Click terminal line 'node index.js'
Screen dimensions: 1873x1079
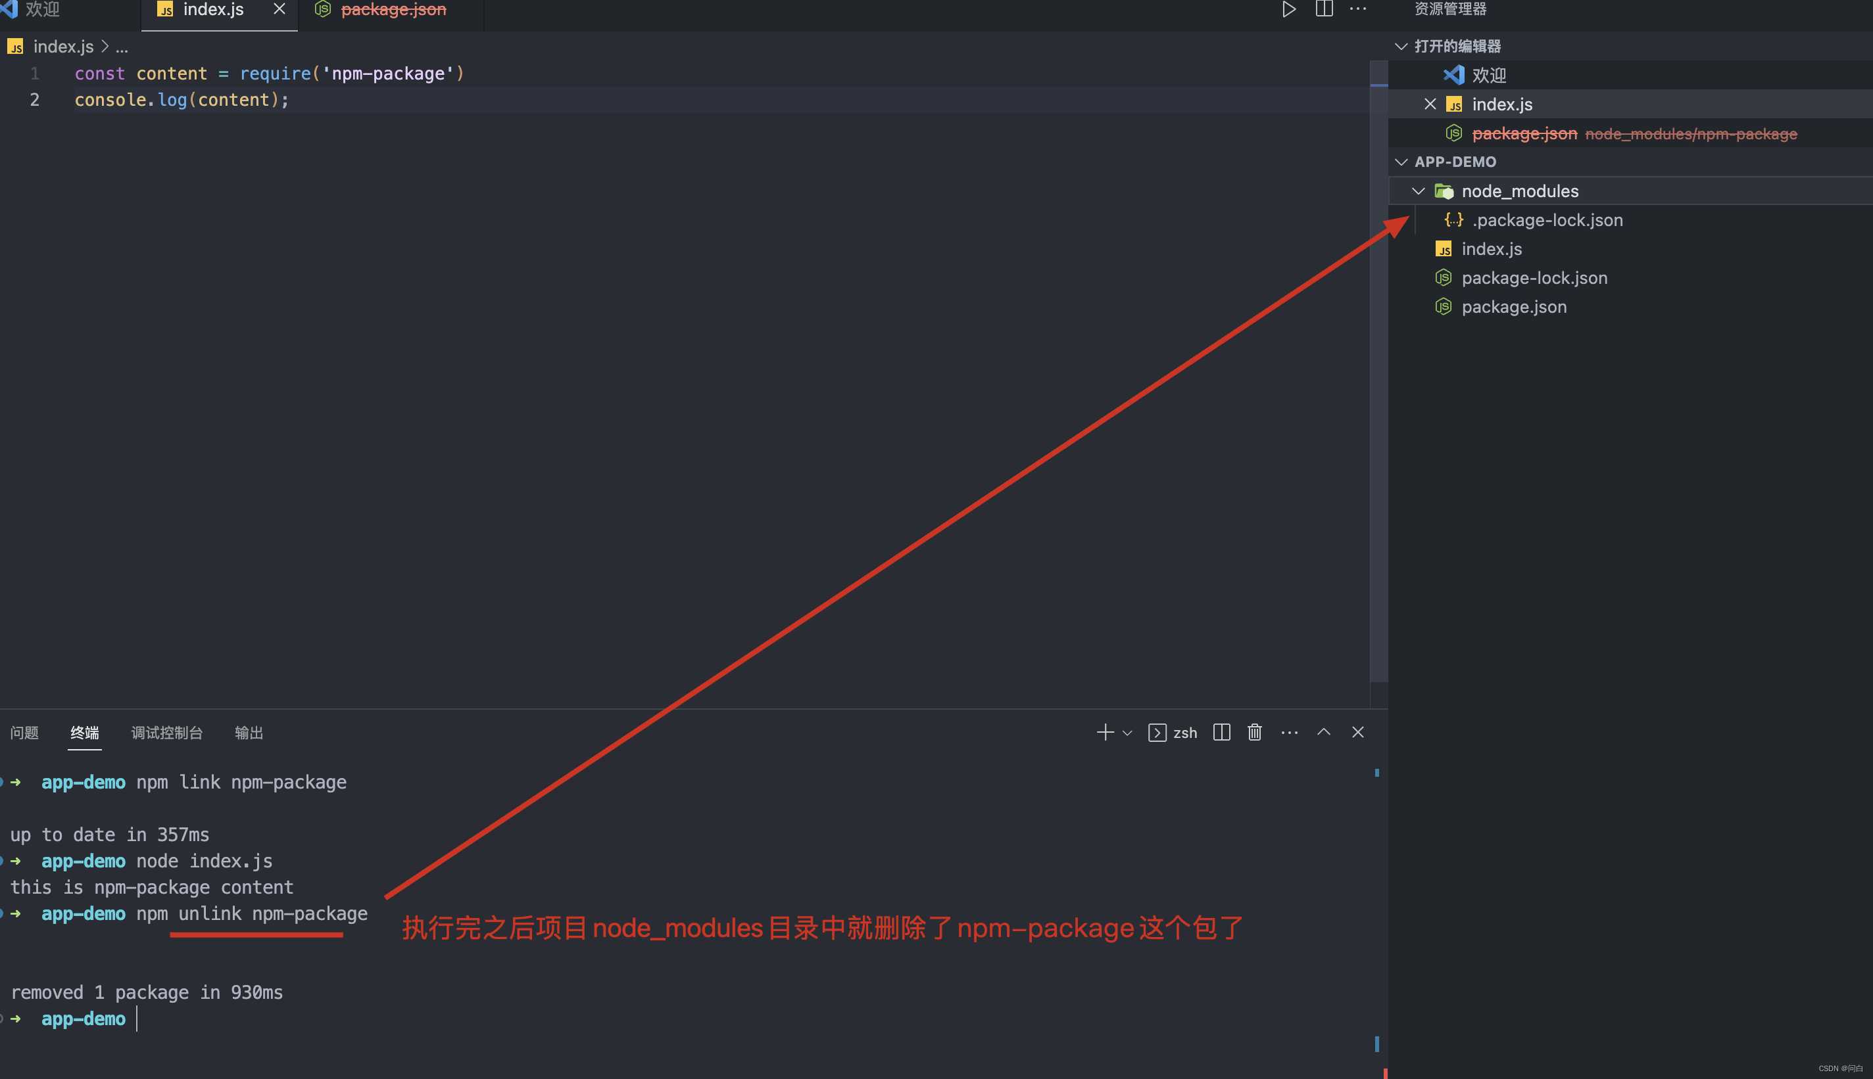coord(204,861)
